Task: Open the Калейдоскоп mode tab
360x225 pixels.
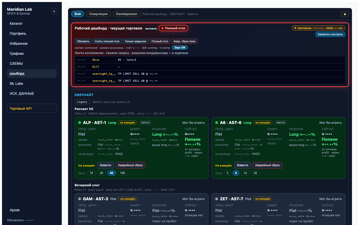Action: tap(126, 14)
